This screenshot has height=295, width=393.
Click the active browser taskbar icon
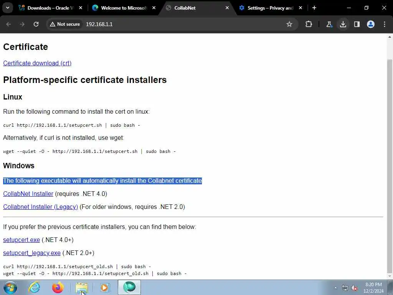tap(129, 287)
